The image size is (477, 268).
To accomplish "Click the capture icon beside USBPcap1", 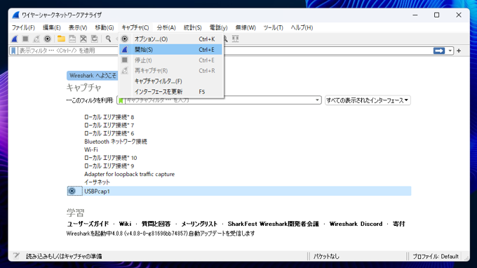I will tap(72, 191).
